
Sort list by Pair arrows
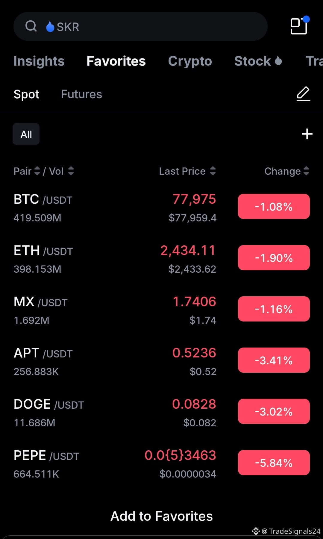click(x=37, y=171)
